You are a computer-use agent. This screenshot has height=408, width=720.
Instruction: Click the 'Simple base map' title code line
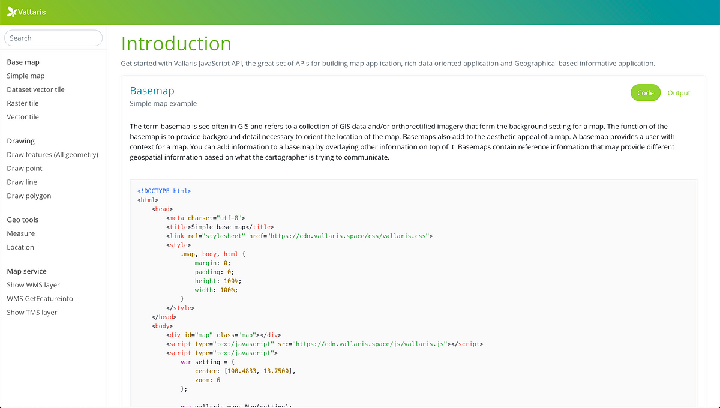point(220,227)
